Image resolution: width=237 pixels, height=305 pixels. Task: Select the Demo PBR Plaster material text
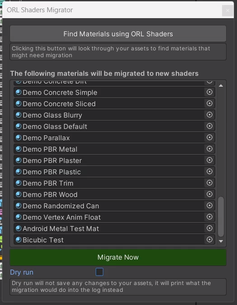pos(52,161)
